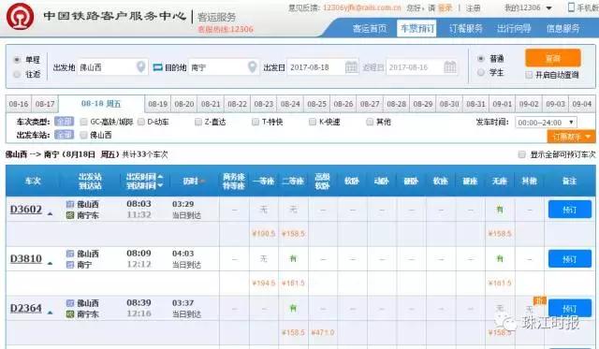Image resolution: width=599 pixels, height=349 pixels.
Task: Click origin station icon for D2364 佛山西
Action: [70, 303]
